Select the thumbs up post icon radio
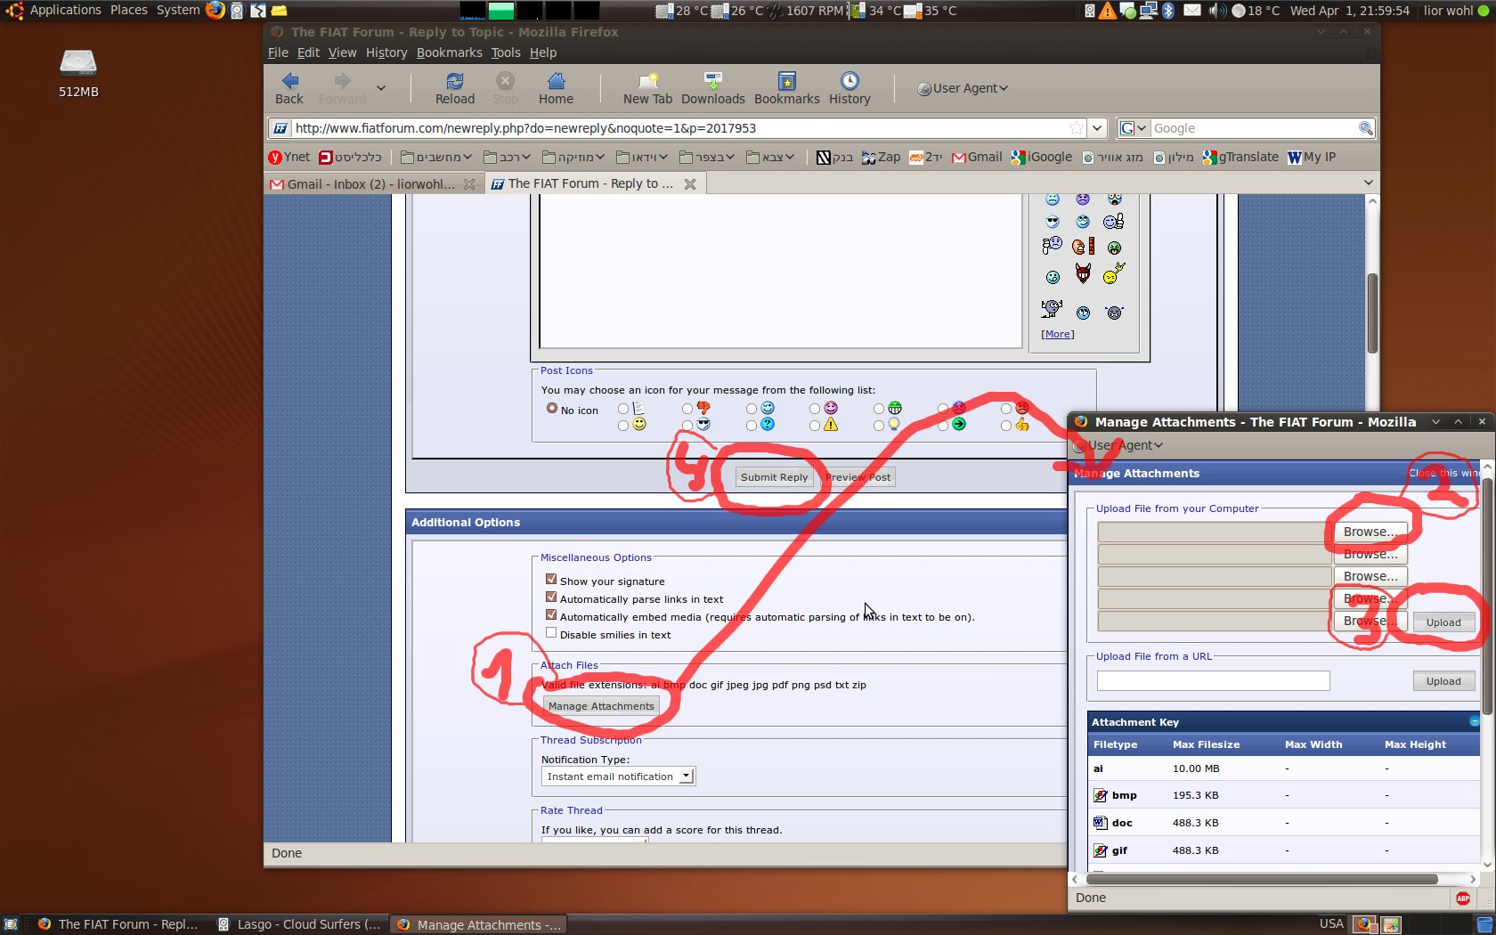Screen dimensions: 1496x935 coord(1006,426)
